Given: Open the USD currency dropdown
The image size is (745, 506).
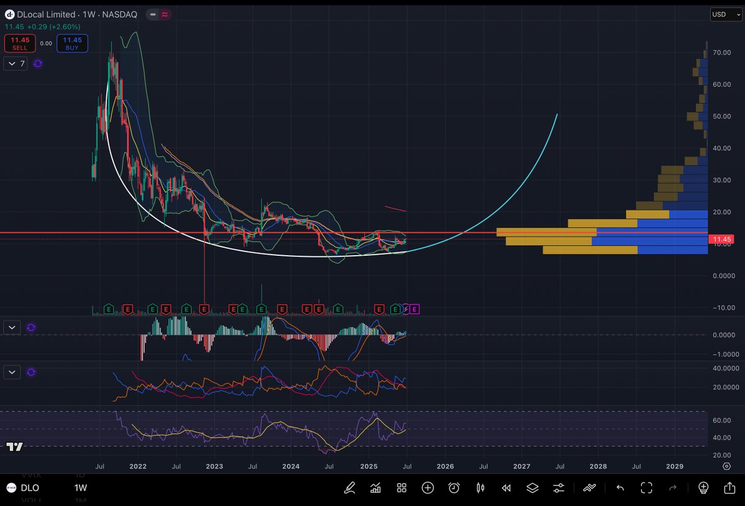Looking at the screenshot, I should coord(726,14).
